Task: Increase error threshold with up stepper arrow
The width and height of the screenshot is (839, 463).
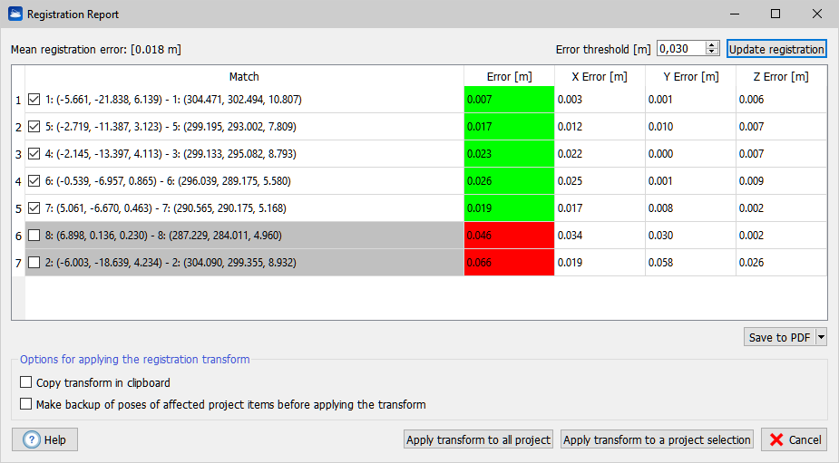Action: tap(712, 45)
